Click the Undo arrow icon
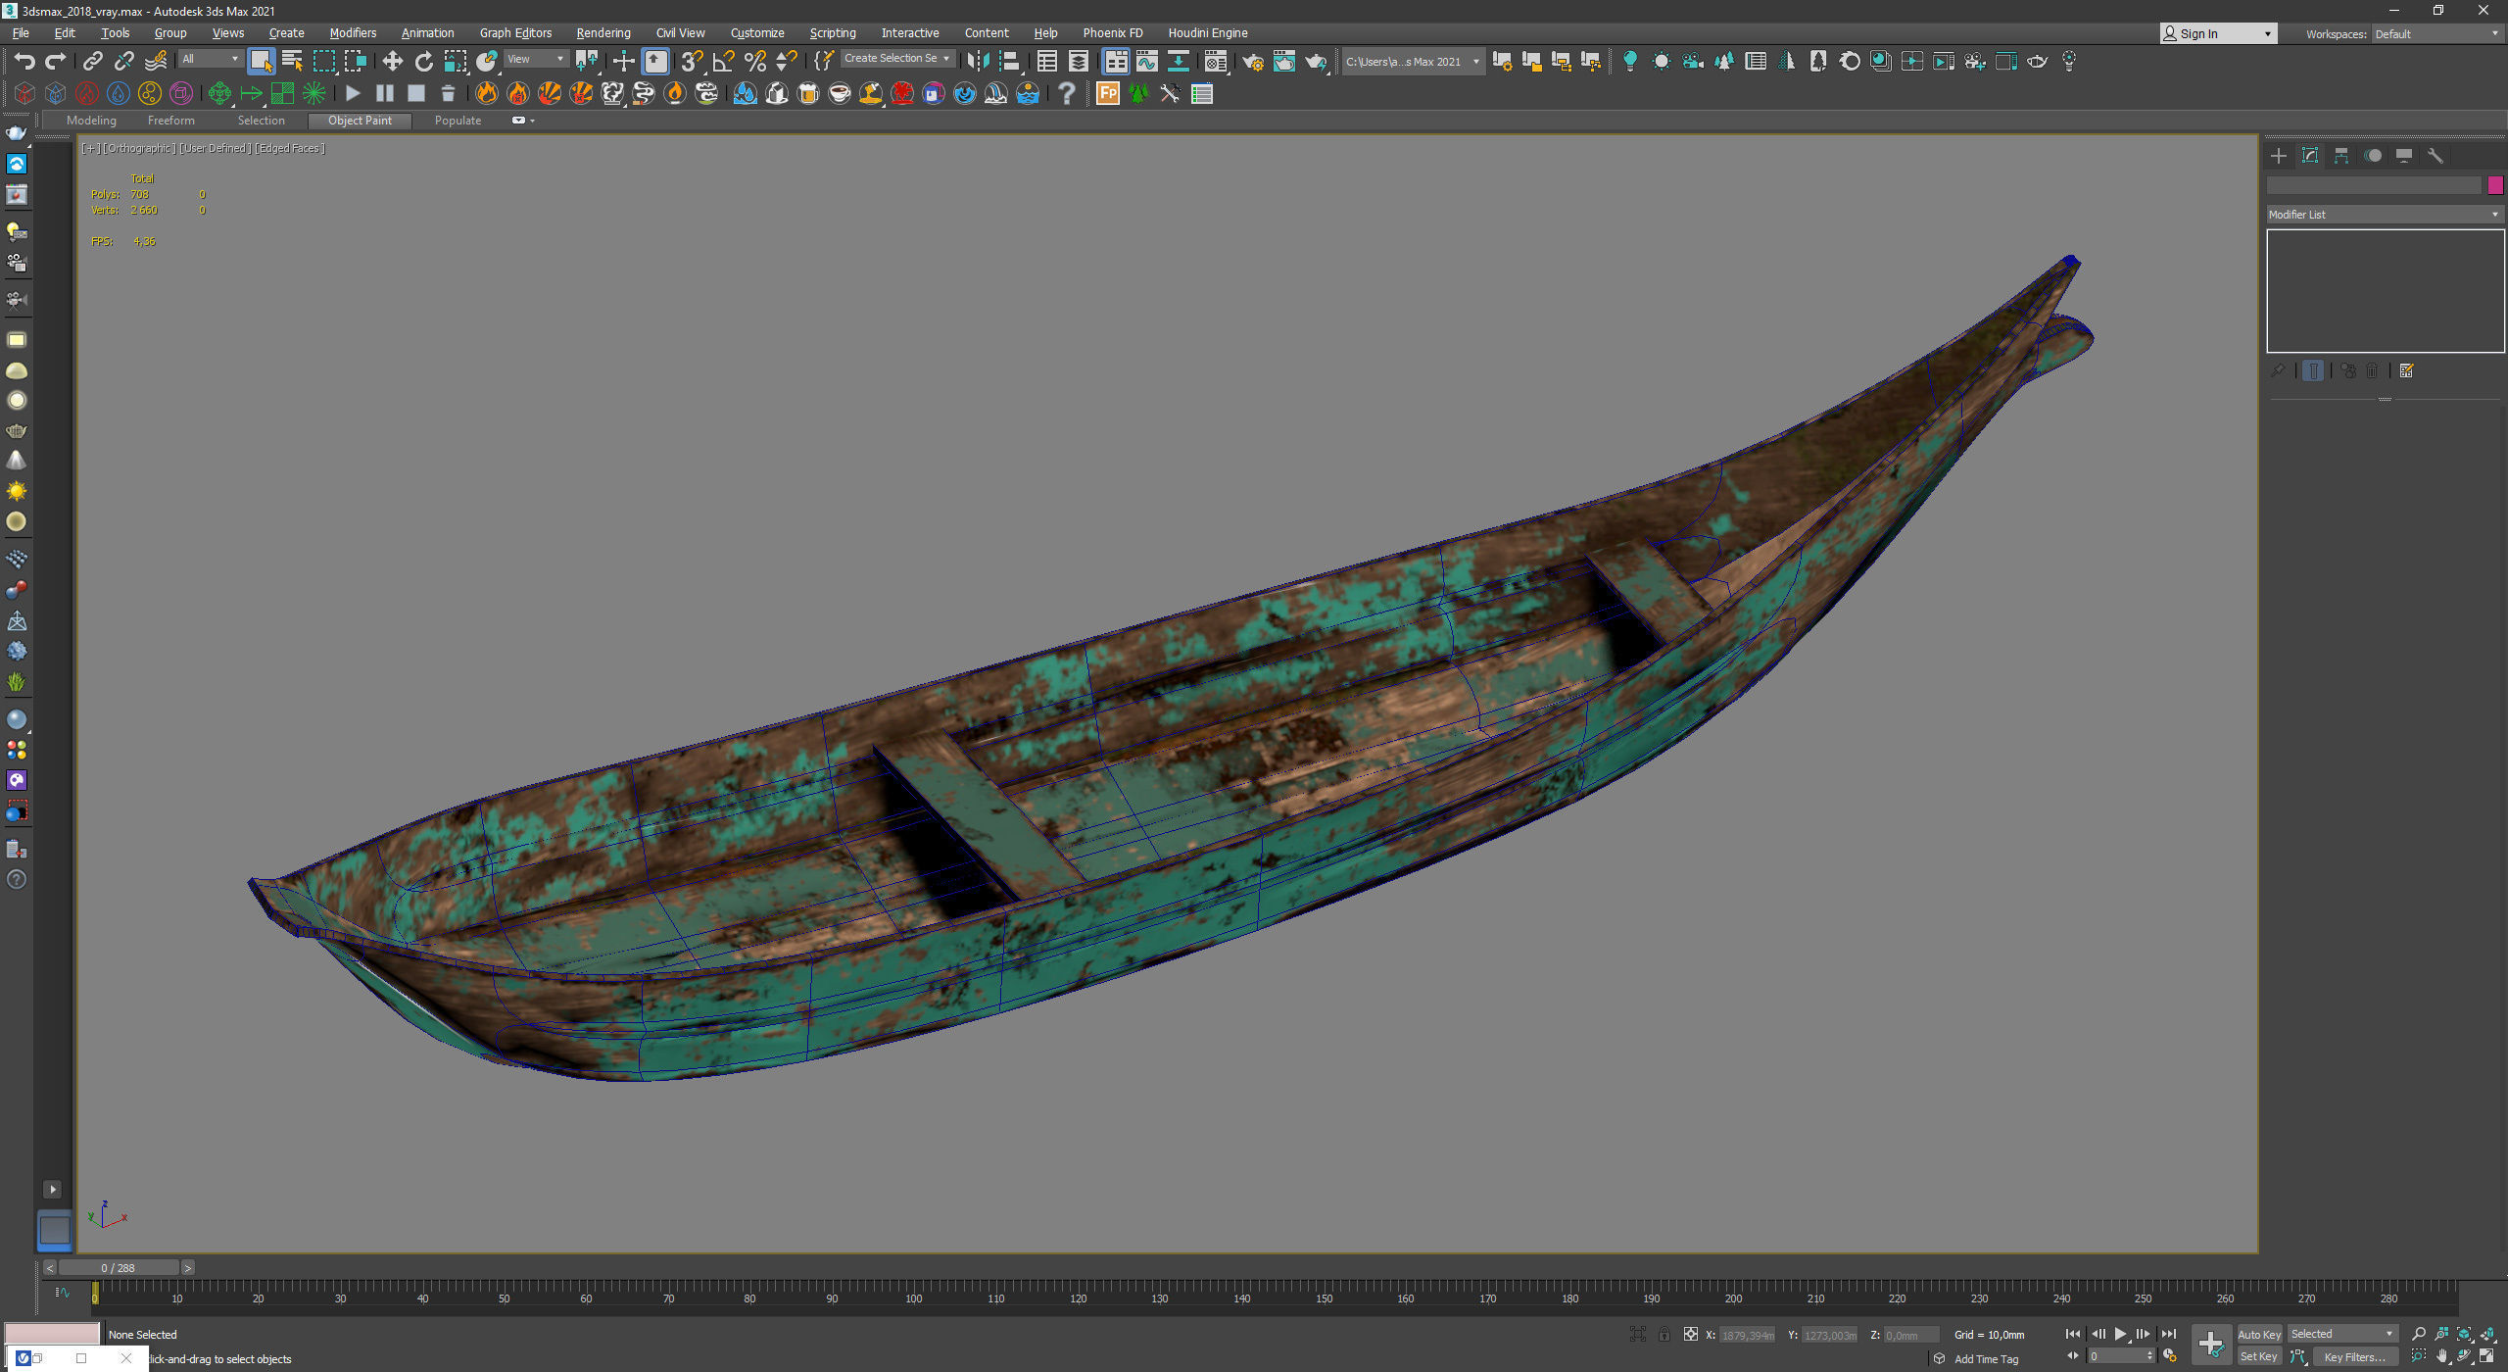 pos(24,62)
